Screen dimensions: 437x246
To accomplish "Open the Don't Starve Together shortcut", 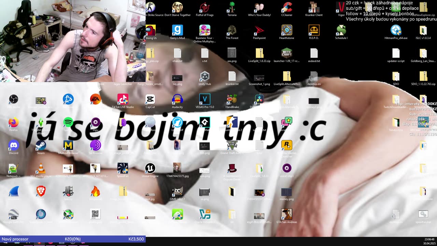I will (178, 9).
